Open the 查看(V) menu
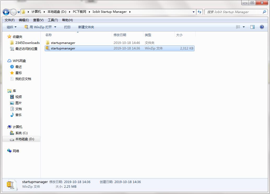 (x=38, y=20)
